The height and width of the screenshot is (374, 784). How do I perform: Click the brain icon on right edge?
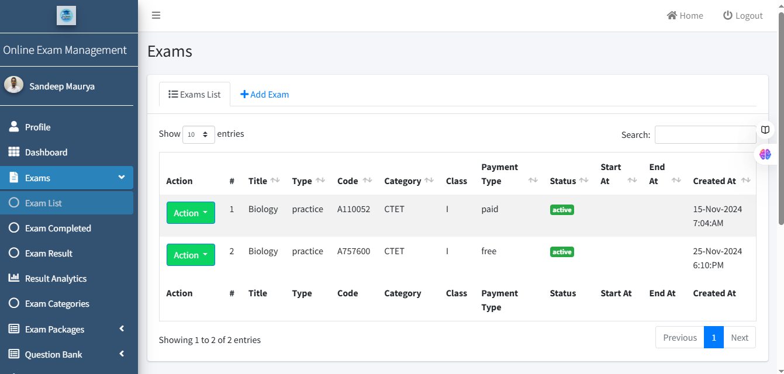(x=765, y=154)
